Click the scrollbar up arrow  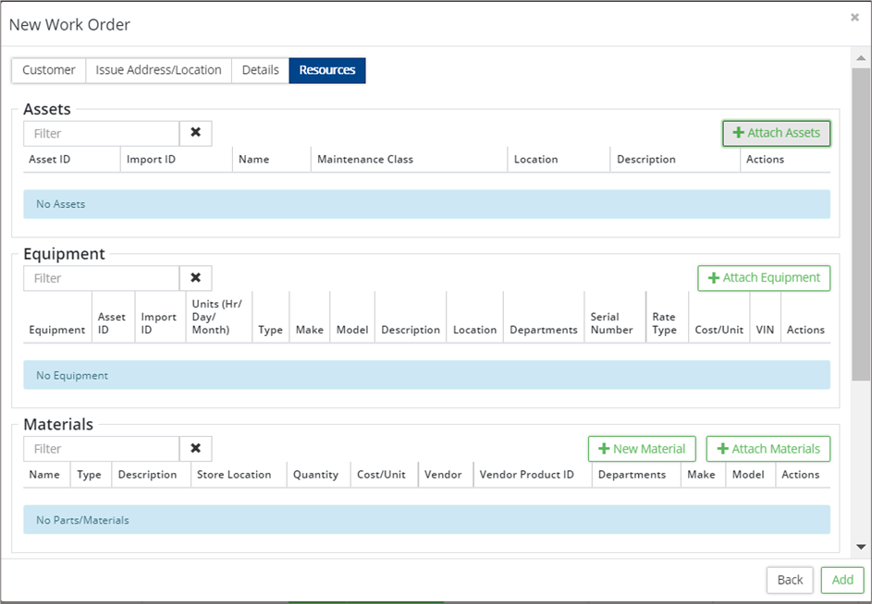pos(861,58)
